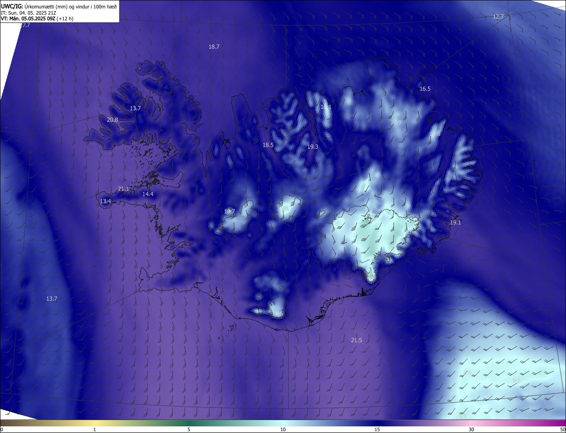The width and height of the screenshot is (566, 433).
Task: Click the 13.4 value label
Action: 105,201
